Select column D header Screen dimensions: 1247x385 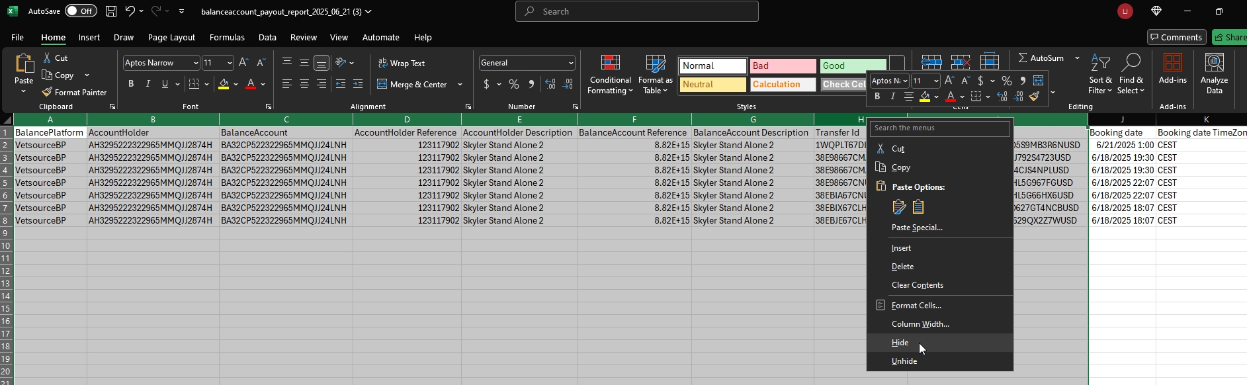coord(407,120)
